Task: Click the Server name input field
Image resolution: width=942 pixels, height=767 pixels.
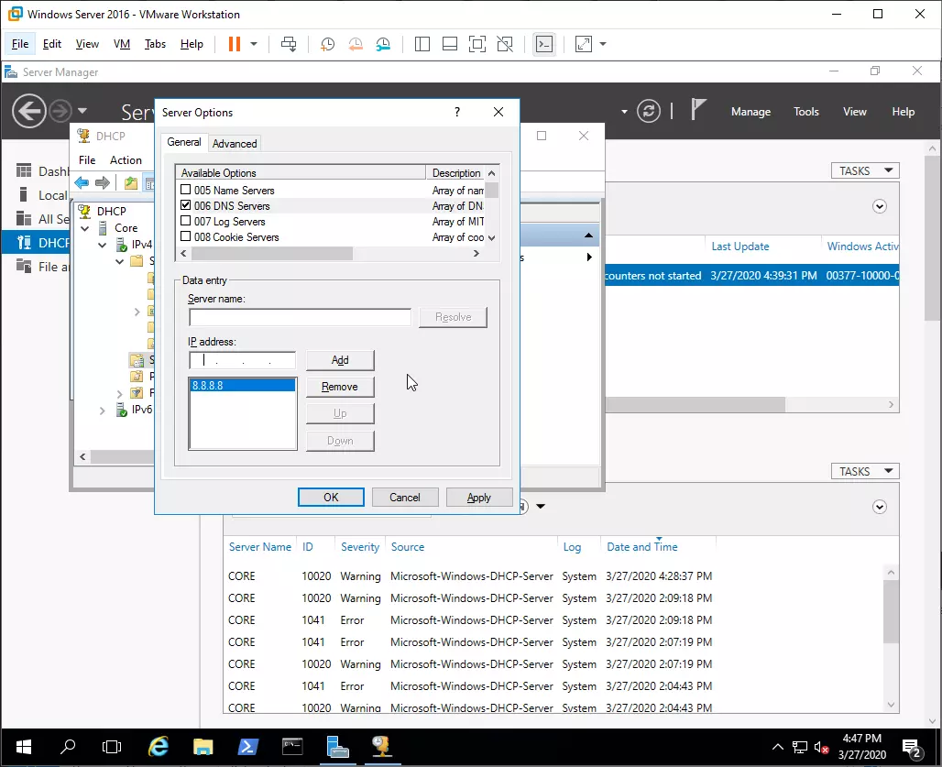Action: click(300, 317)
